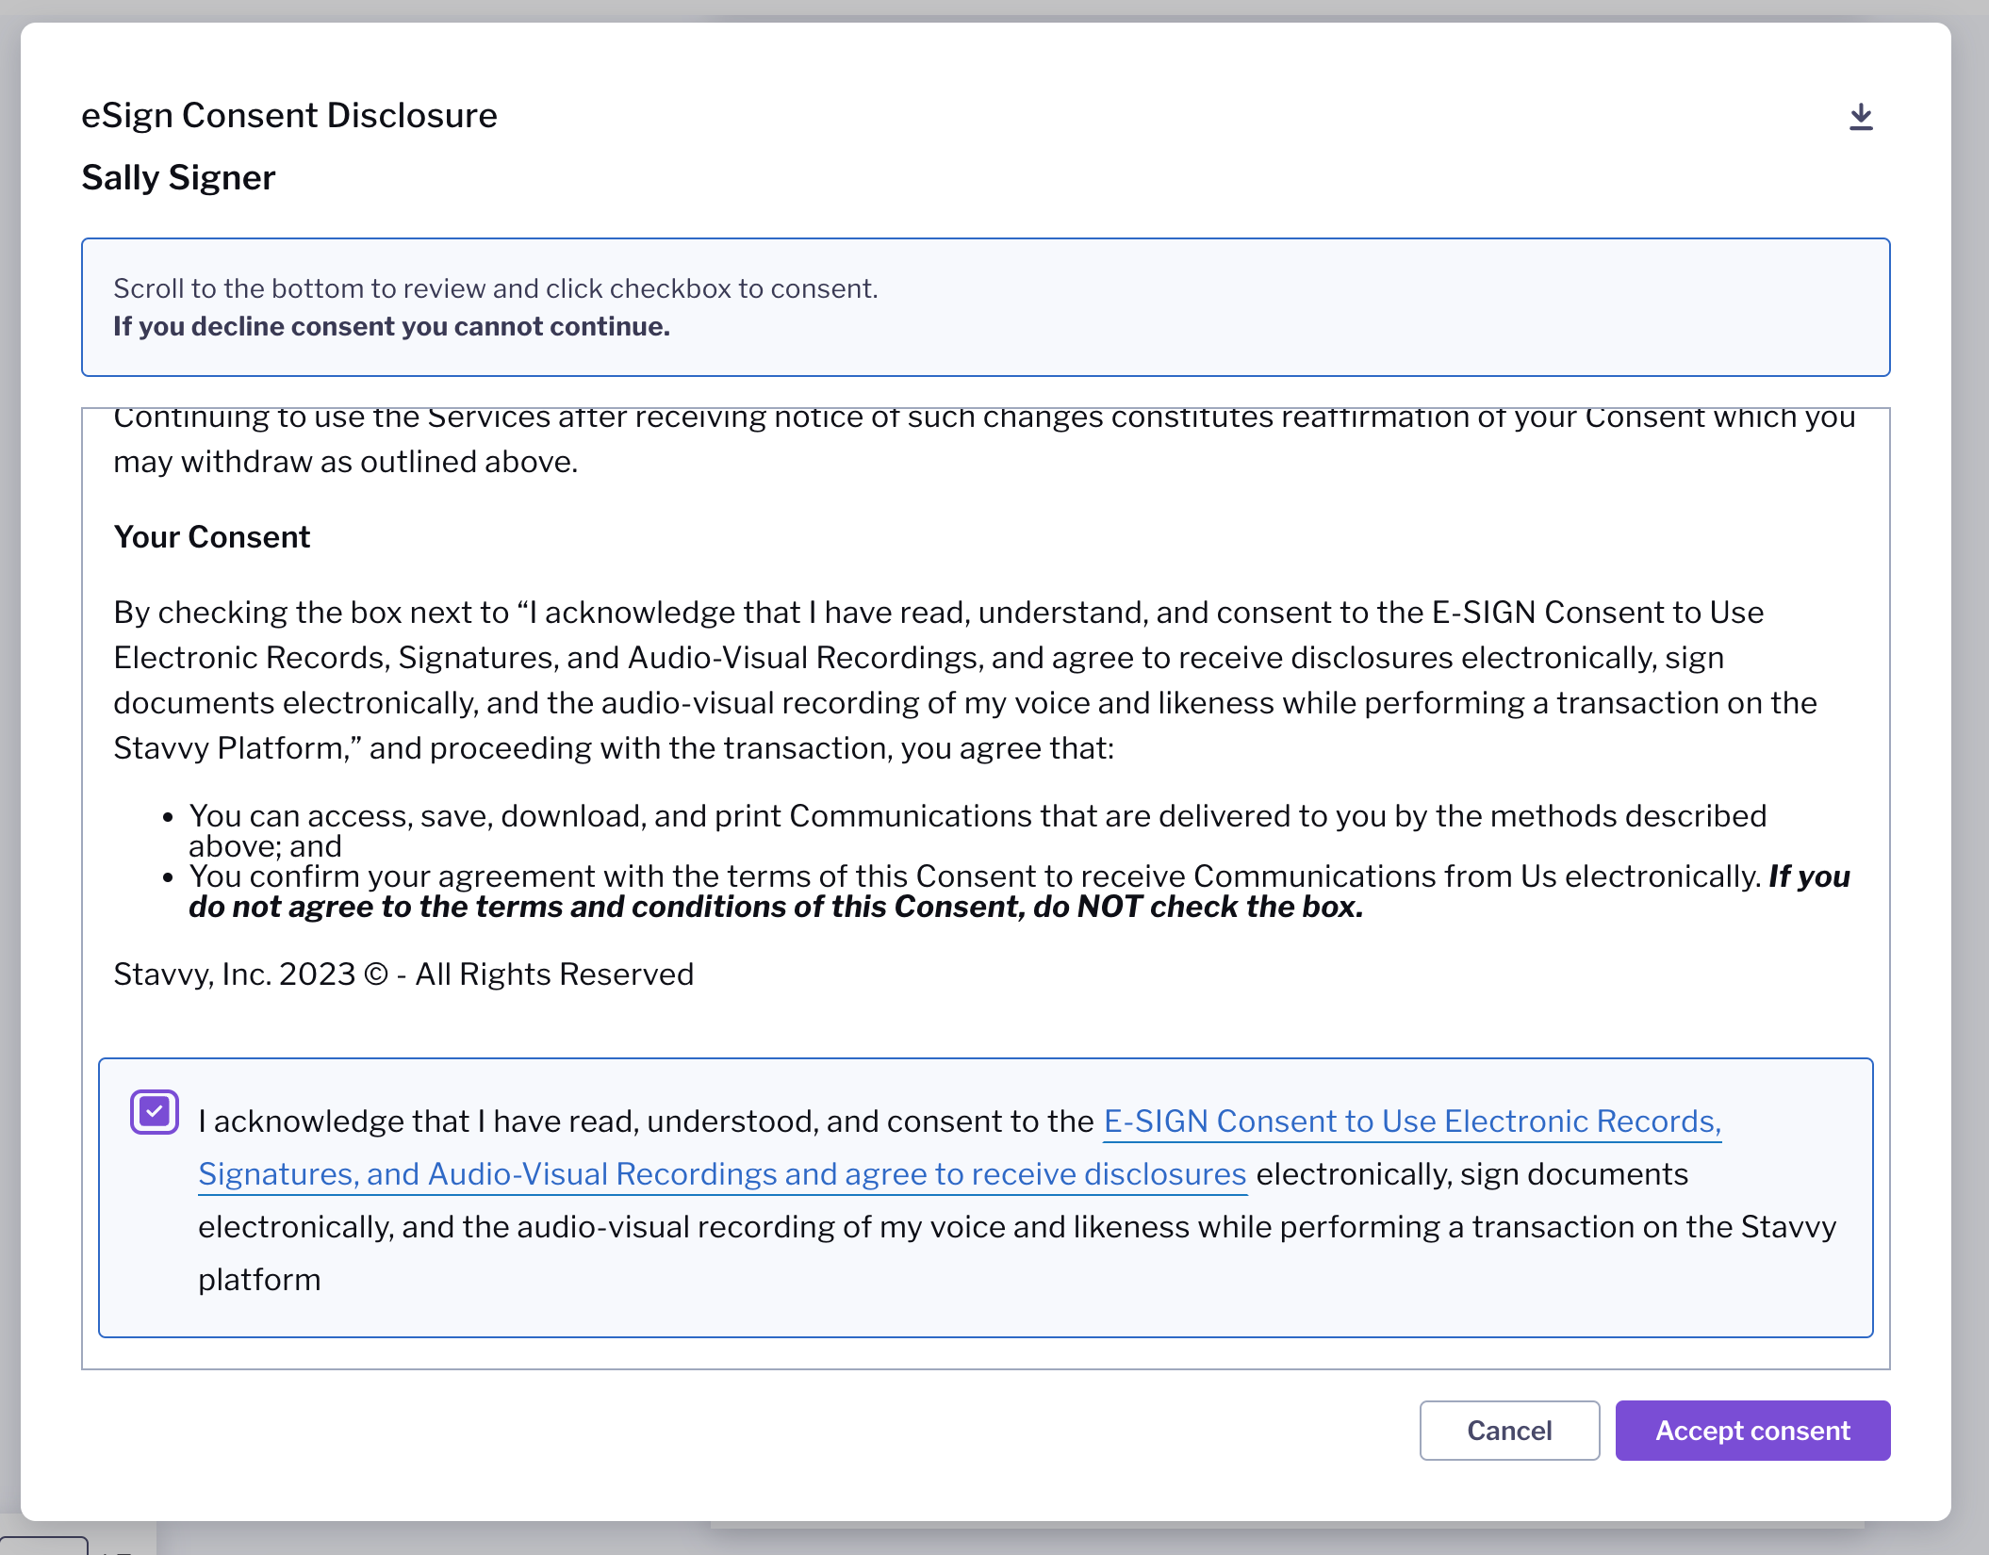The image size is (1989, 1555).
Task: Click the 'Continuing to use the Services' line
Action: 983,418
